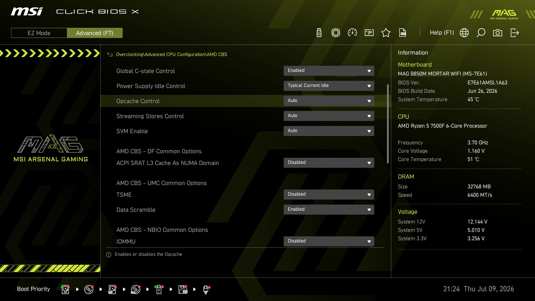Image resolution: width=535 pixels, height=301 pixels.
Task: Select the TSME setting label
Action: pos(124,195)
